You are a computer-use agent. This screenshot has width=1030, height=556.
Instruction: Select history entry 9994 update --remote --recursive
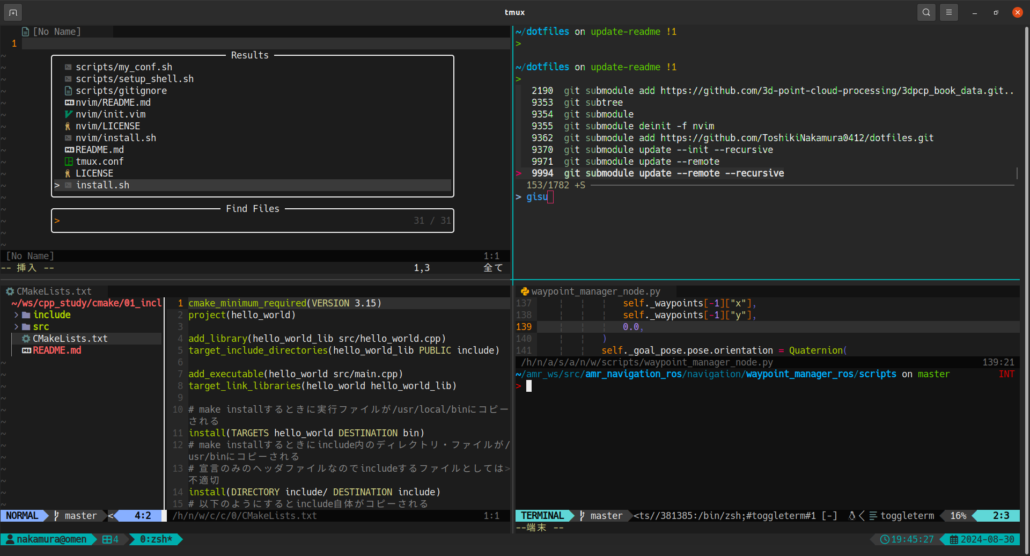point(658,173)
